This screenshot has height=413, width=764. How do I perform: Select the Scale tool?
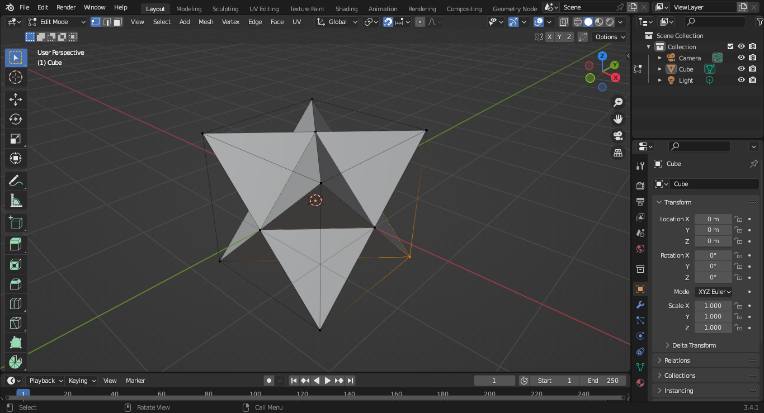16,139
